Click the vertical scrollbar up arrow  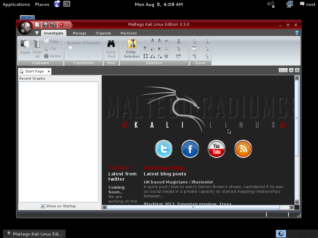[x=297, y=78]
